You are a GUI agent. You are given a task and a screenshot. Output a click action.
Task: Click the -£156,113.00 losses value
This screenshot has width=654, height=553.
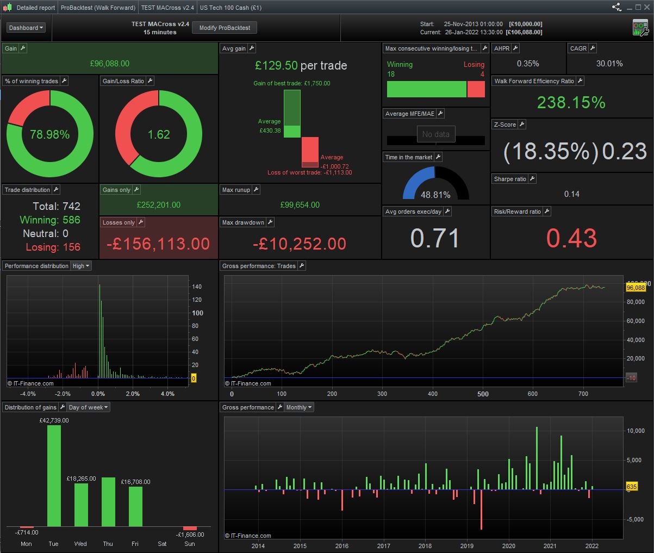(158, 244)
